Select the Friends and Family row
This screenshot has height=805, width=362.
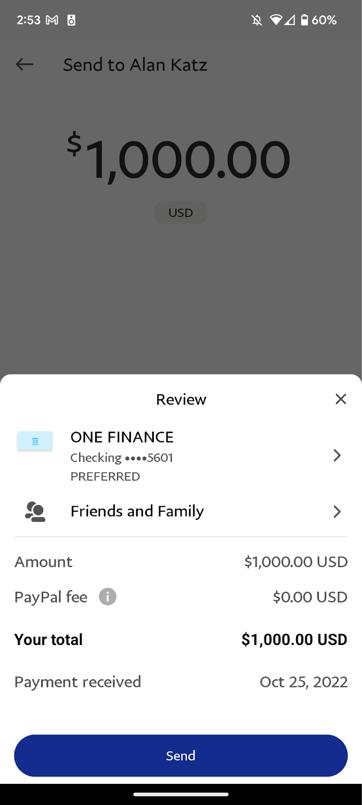coord(181,512)
